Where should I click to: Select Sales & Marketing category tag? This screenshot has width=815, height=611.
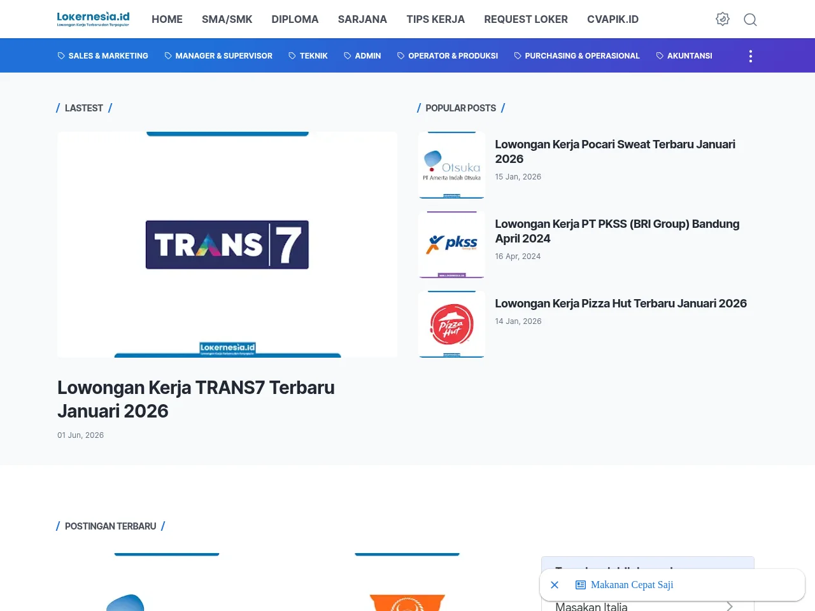point(103,56)
